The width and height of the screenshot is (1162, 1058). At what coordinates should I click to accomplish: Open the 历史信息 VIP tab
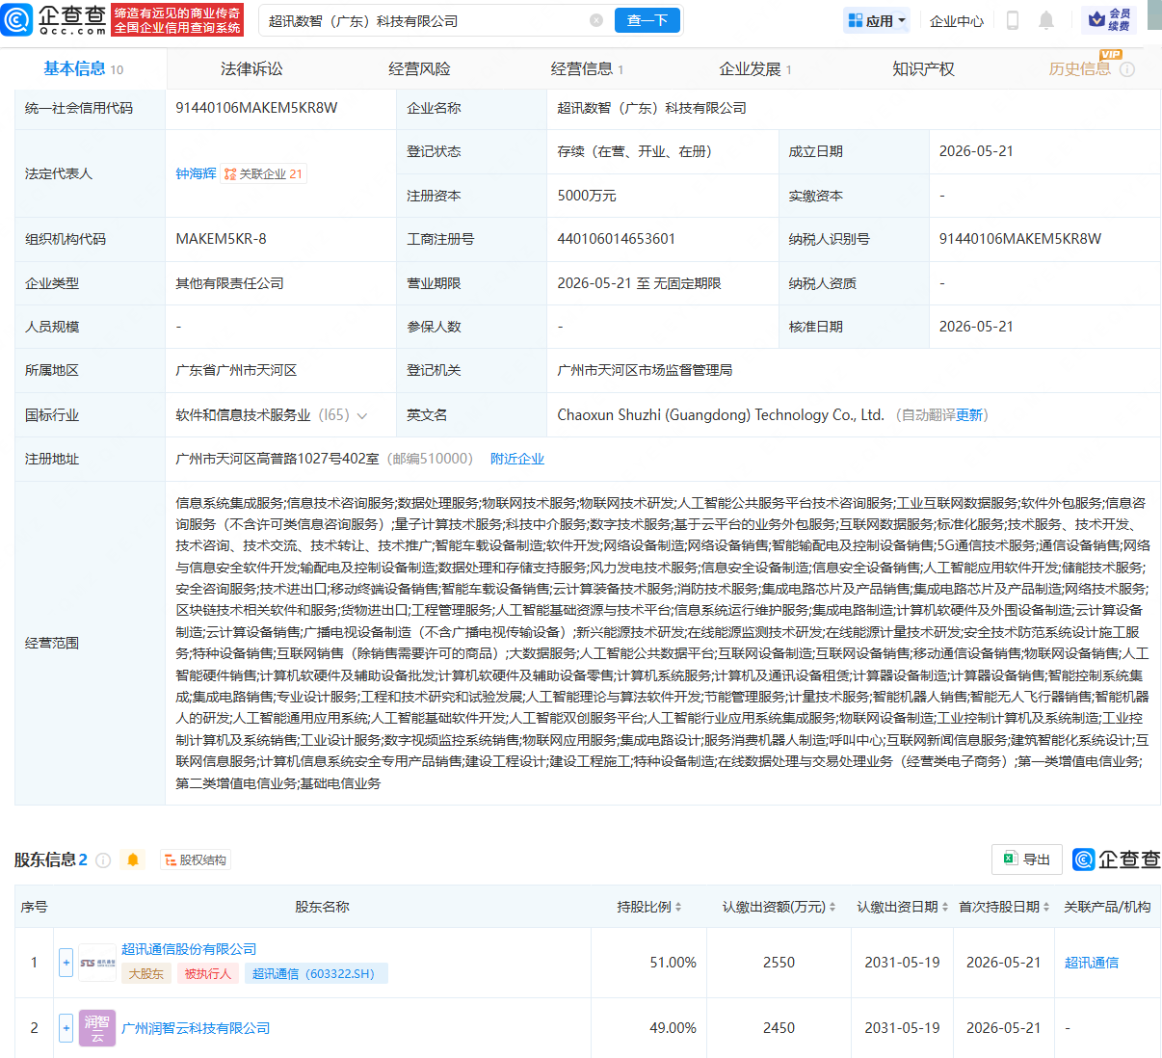pos(1079,69)
